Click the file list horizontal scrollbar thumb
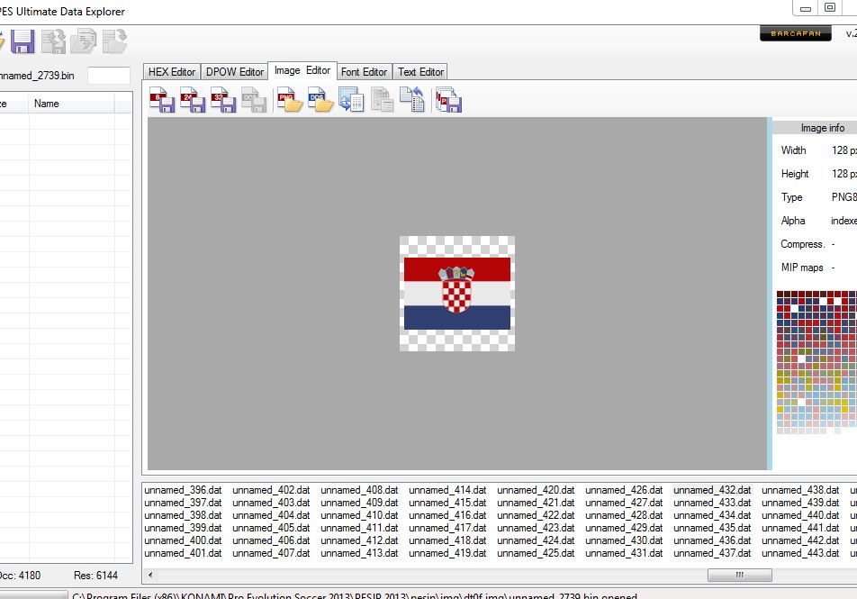This screenshot has height=599, width=857. [x=739, y=575]
